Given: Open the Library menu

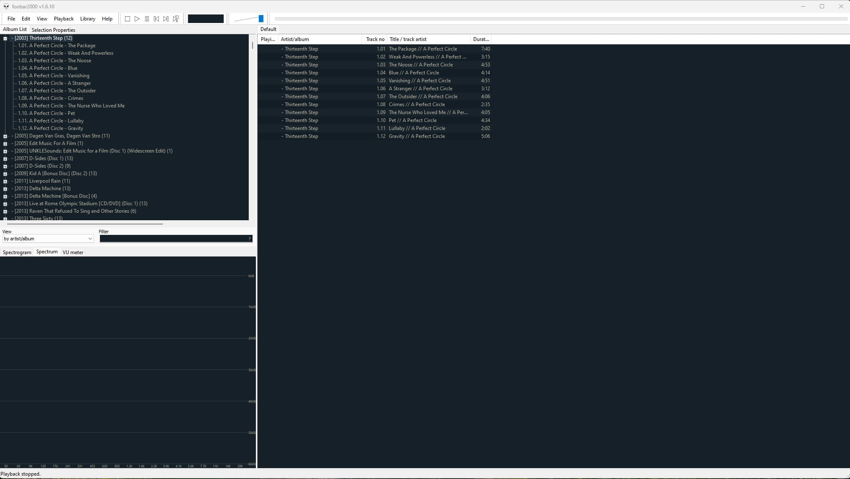Looking at the screenshot, I should [88, 19].
